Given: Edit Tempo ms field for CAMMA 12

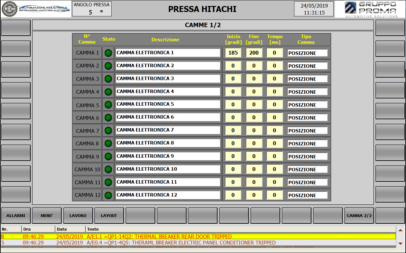Looking at the screenshot, I should coord(274,195).
